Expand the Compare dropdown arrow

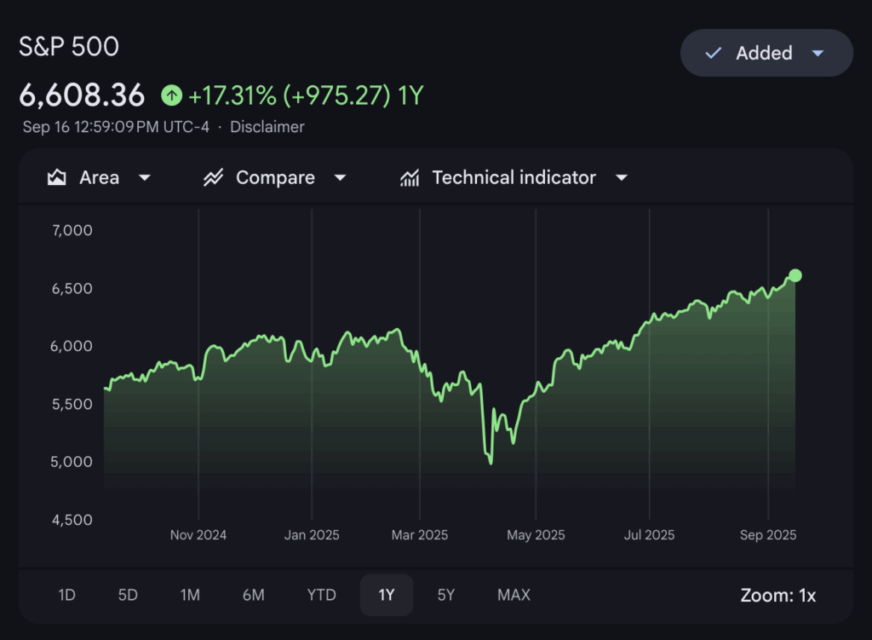(341, 177)
